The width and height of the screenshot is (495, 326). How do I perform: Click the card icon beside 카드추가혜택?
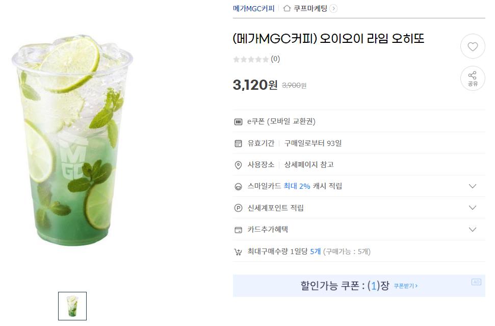coord(238,230)
